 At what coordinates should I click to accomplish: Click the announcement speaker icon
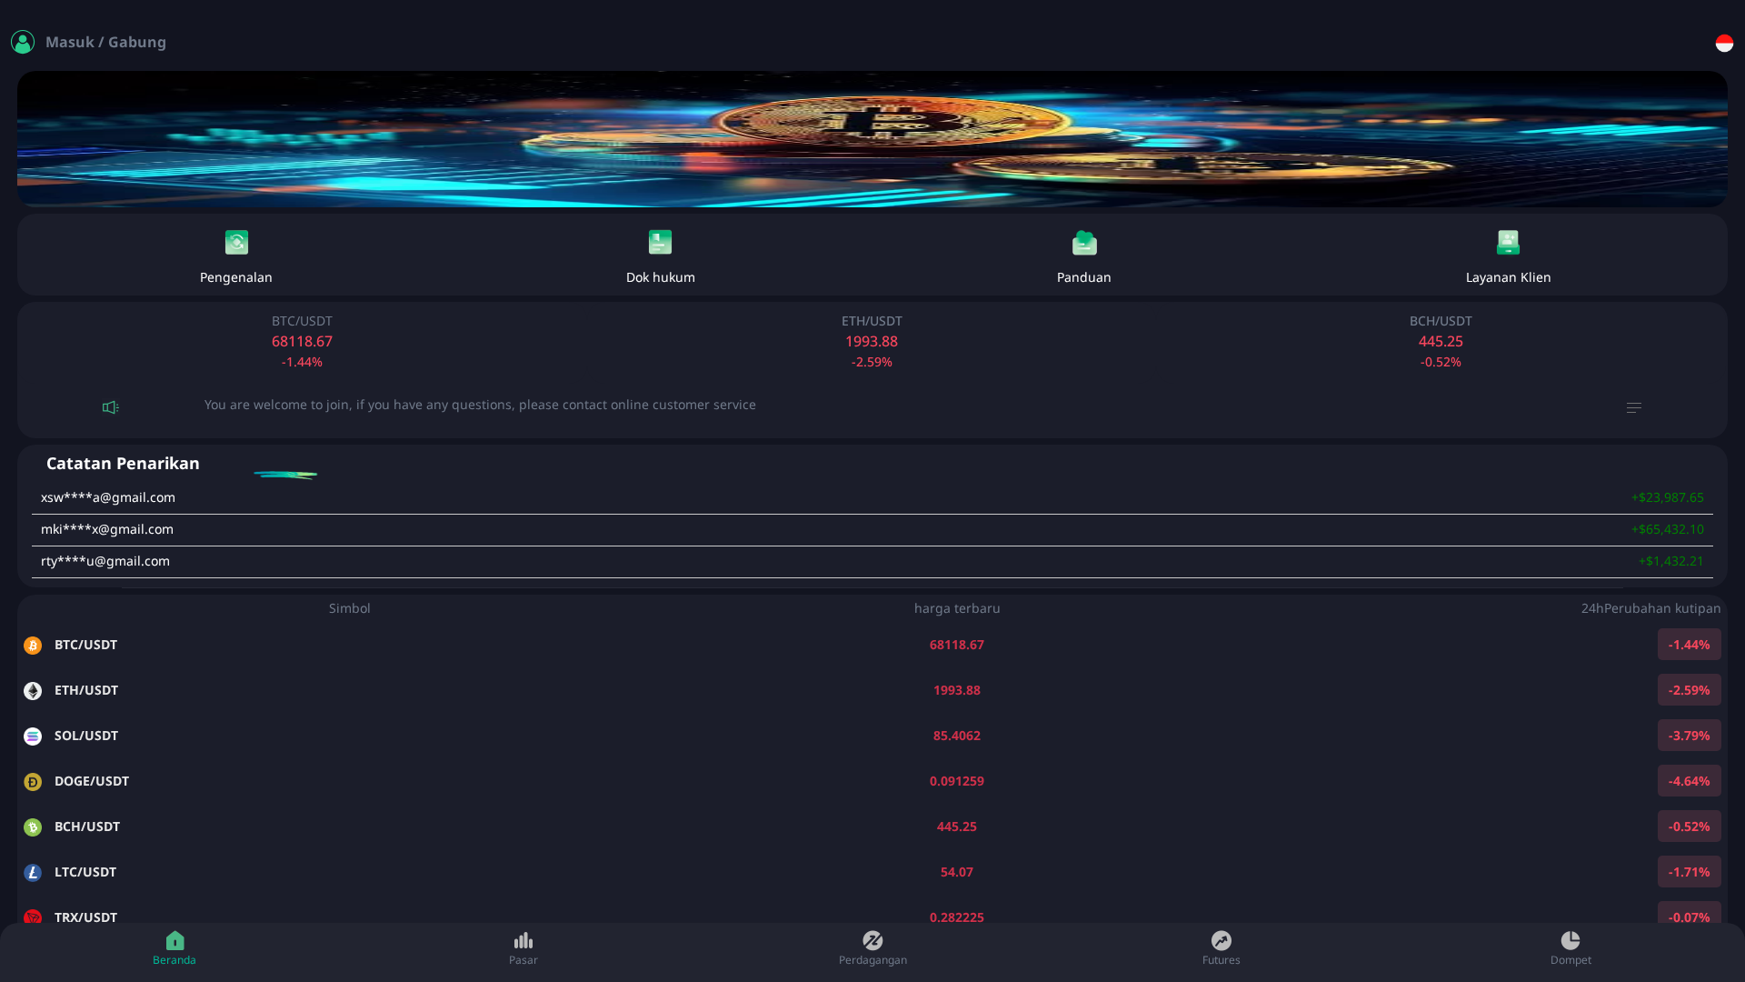click(x=109, y=406)
